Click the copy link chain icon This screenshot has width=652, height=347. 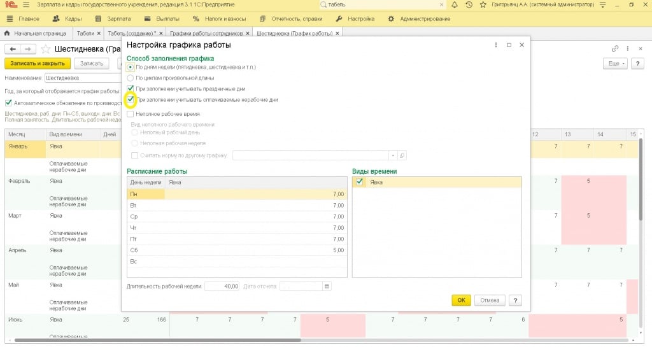(x=615, y=48)
